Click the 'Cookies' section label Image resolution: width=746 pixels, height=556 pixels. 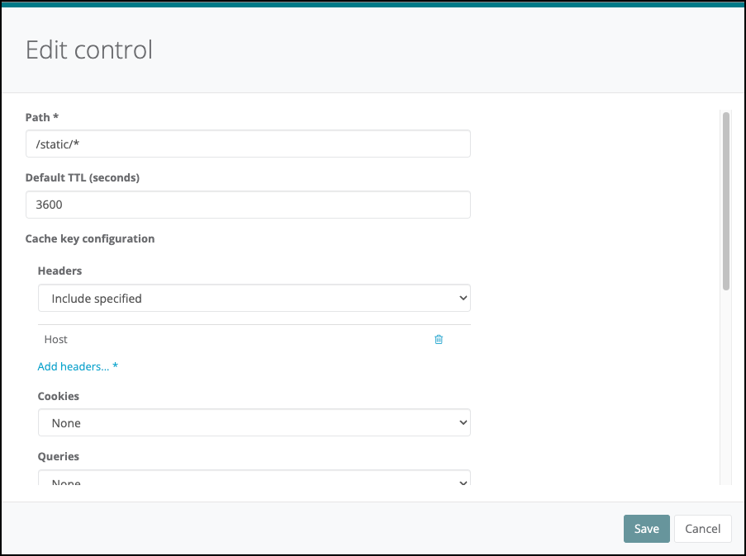[x=58, y=396]
